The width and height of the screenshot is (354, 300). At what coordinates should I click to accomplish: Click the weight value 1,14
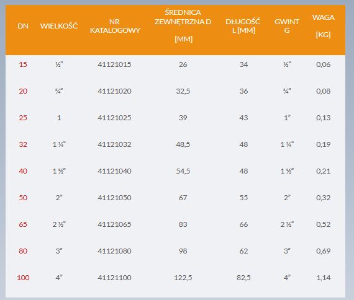click(x=324, y=278)
